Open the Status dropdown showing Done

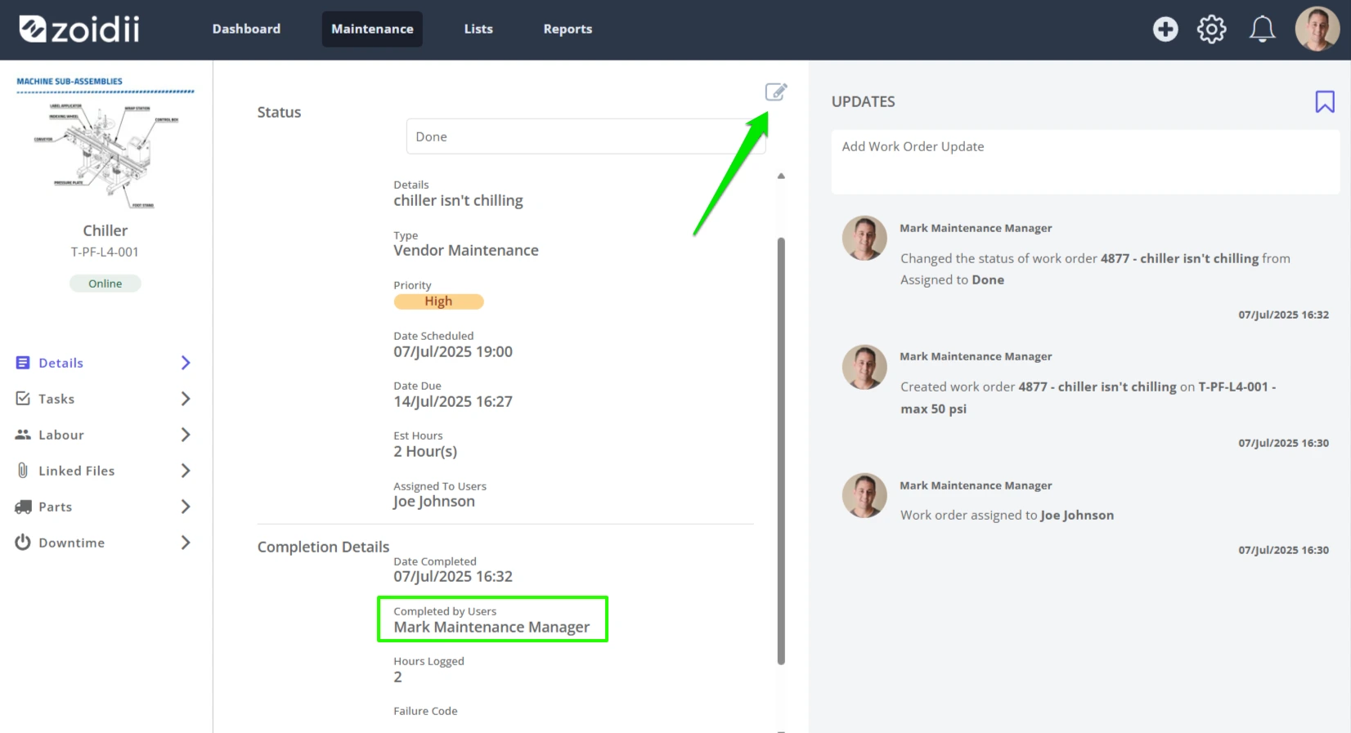pos(586,136)
